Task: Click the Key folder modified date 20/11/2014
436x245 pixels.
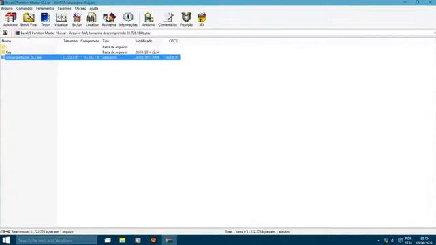Action: [x=147, y=52]
